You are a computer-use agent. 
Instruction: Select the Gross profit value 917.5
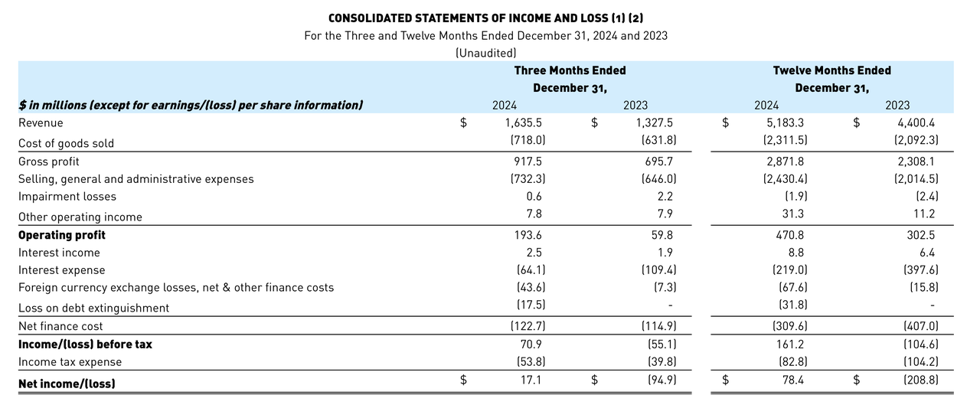point(528,162)
